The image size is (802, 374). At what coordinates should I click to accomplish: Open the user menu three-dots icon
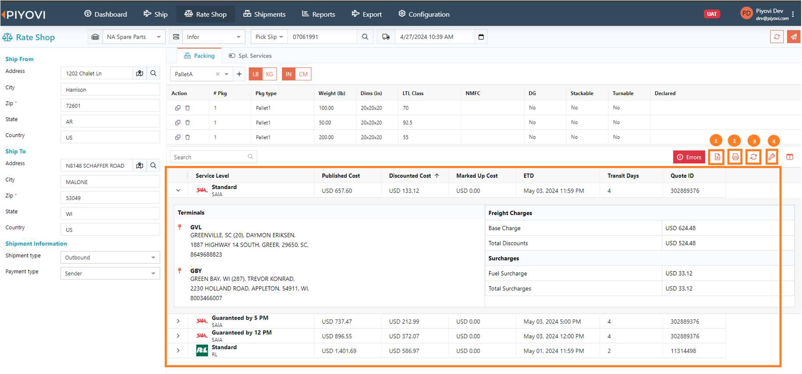tap(793, 14)
